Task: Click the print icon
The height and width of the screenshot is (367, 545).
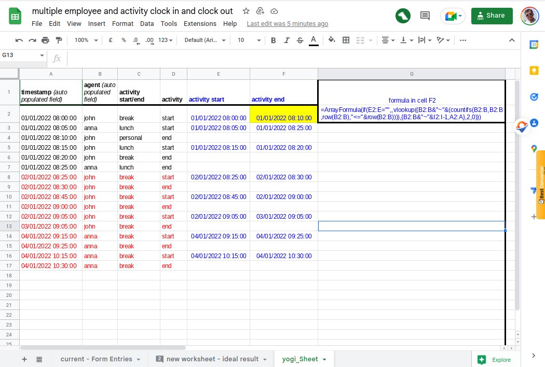Action: [x=45, y=40]
